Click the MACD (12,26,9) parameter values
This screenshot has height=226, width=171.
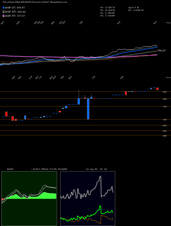pos(47,169)
